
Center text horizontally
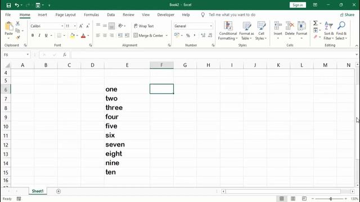(x=105, y=35)
